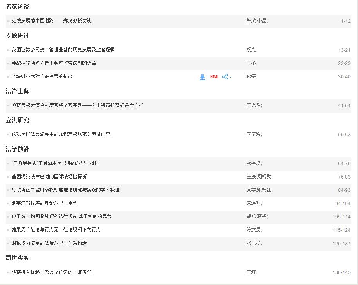Open 检察机关提起行政公益诉讼的举证责任

pos(51,272)
